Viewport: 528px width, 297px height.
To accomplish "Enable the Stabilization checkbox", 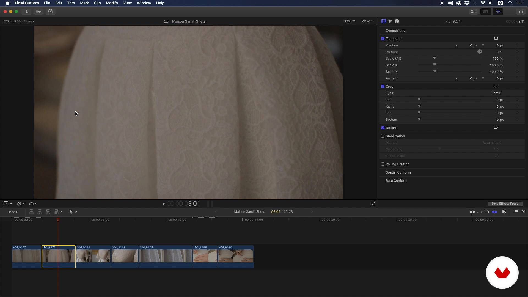I will click(x=383, y=136).
